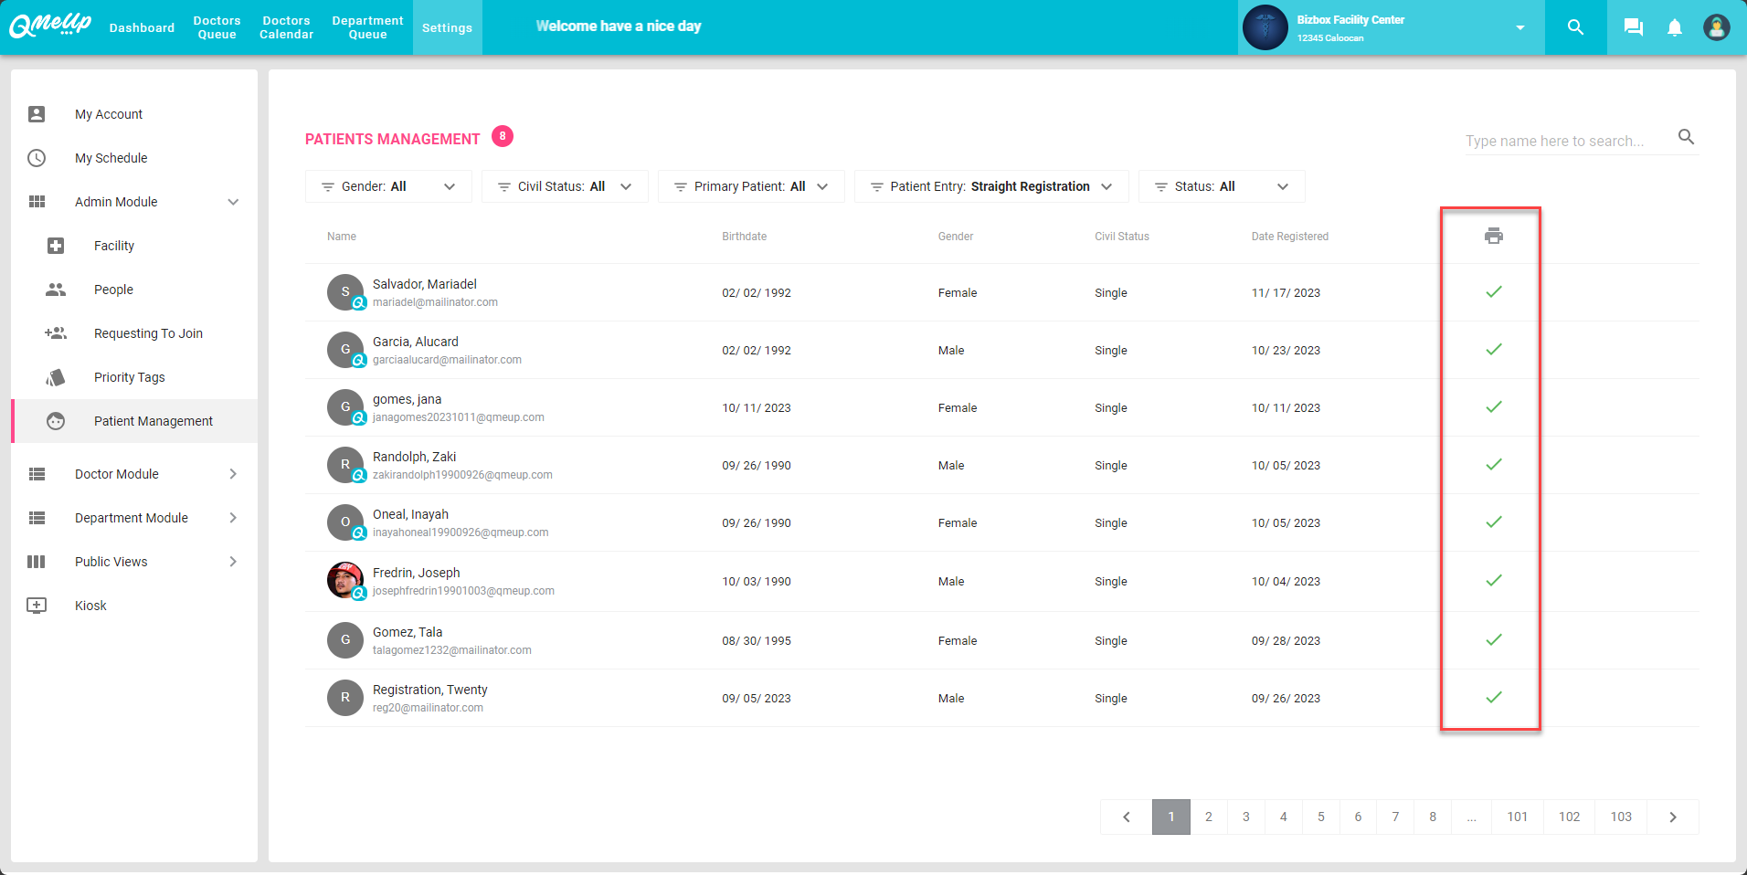Toggle the checkmark on Registration, Twenty row

1494,697
